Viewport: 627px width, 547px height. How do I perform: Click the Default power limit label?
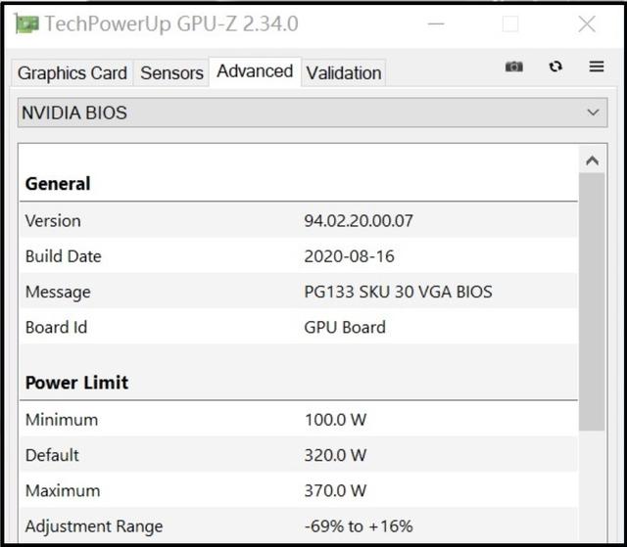pyautogui.click(x=52, y=455)
